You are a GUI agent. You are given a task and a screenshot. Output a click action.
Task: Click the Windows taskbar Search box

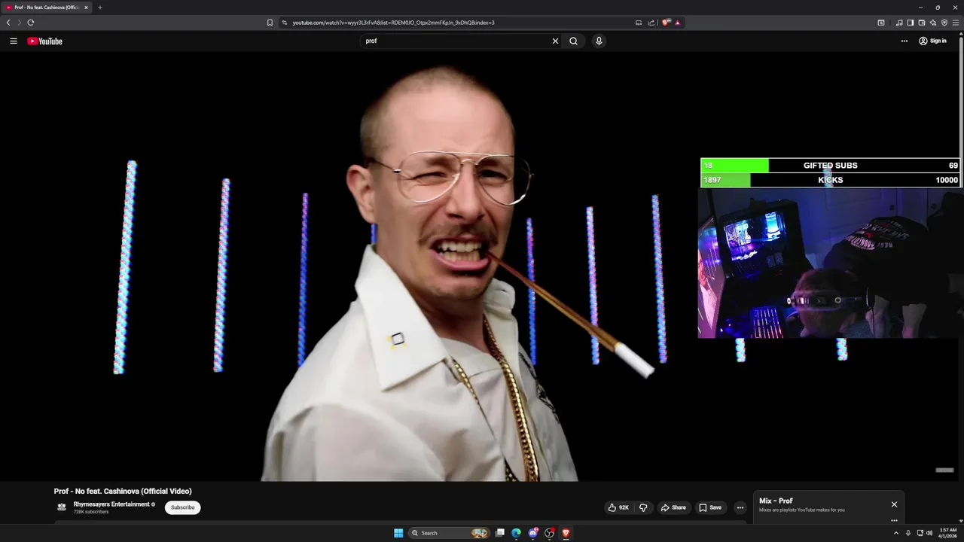449,533
